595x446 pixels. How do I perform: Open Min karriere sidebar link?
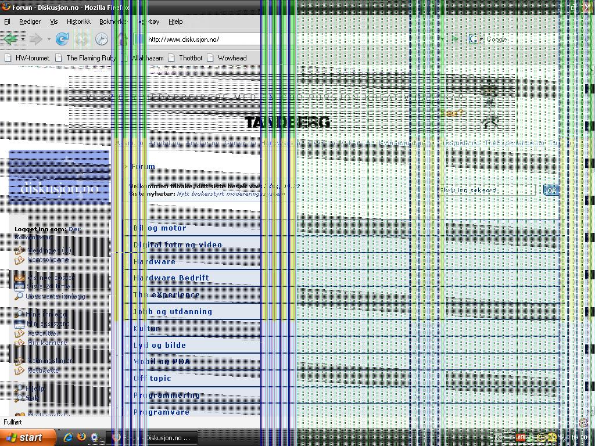coord(47,343)
